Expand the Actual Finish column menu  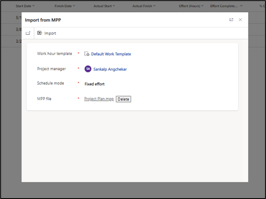click(x=154, y=6)
